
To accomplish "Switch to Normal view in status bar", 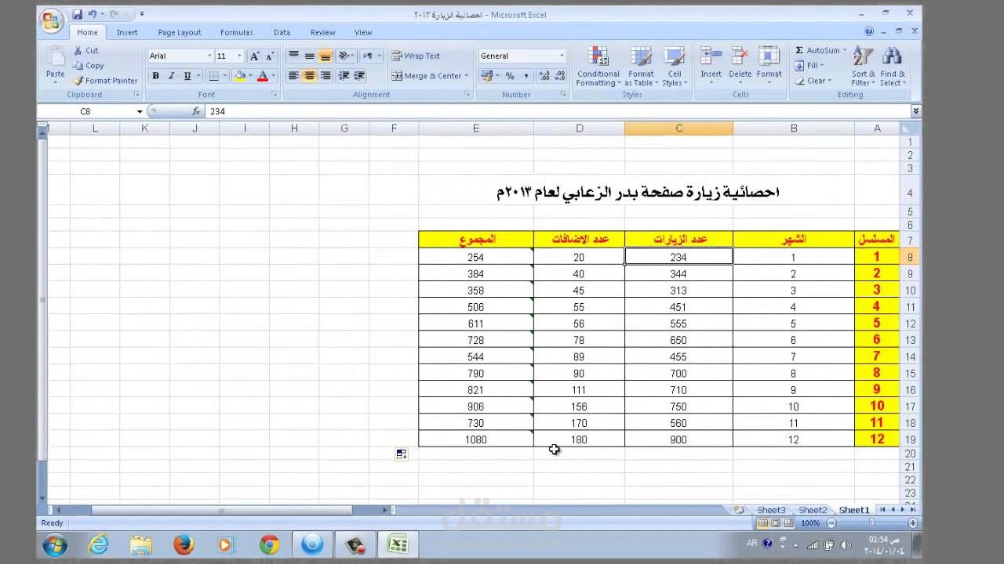I will [x=763, y=522].
